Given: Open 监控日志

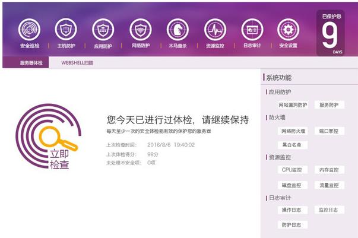Looking at the screenshot, I should [329, 210].
